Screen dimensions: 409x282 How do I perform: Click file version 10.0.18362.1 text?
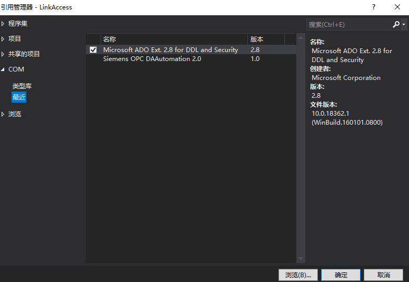point(331,114)
